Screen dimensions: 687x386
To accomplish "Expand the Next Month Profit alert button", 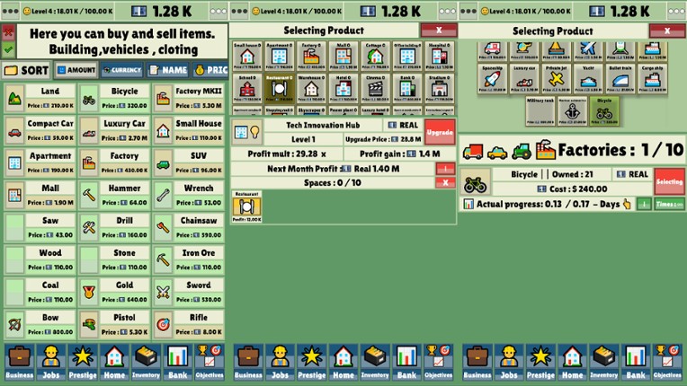I will click(x=444, y=168).
